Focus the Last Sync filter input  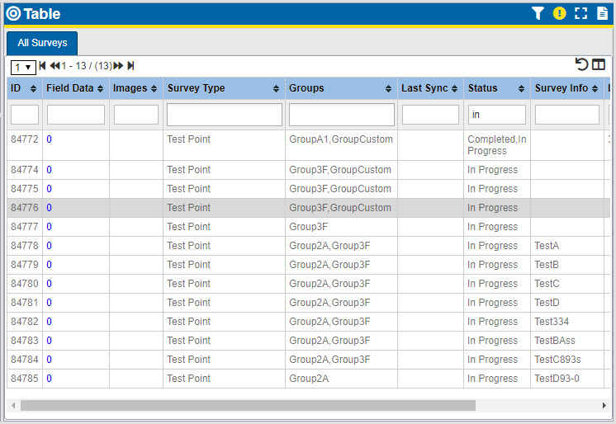[430, 115]
